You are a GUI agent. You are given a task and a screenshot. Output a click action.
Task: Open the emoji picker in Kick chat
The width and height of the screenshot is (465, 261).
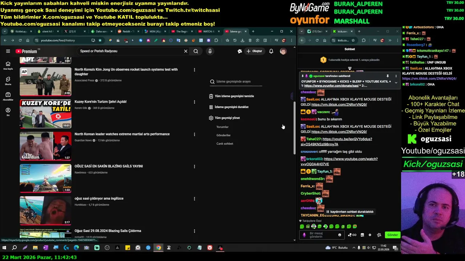(340, 235)
